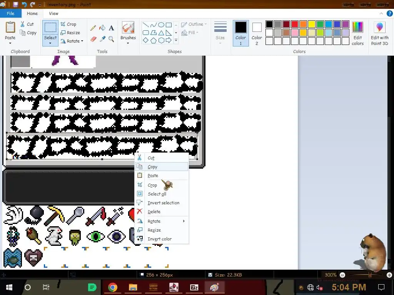
Task: Open the Select dropdown arrow
Action: (x=50, y=43)
